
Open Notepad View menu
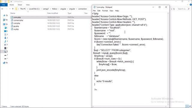point(111,11)
